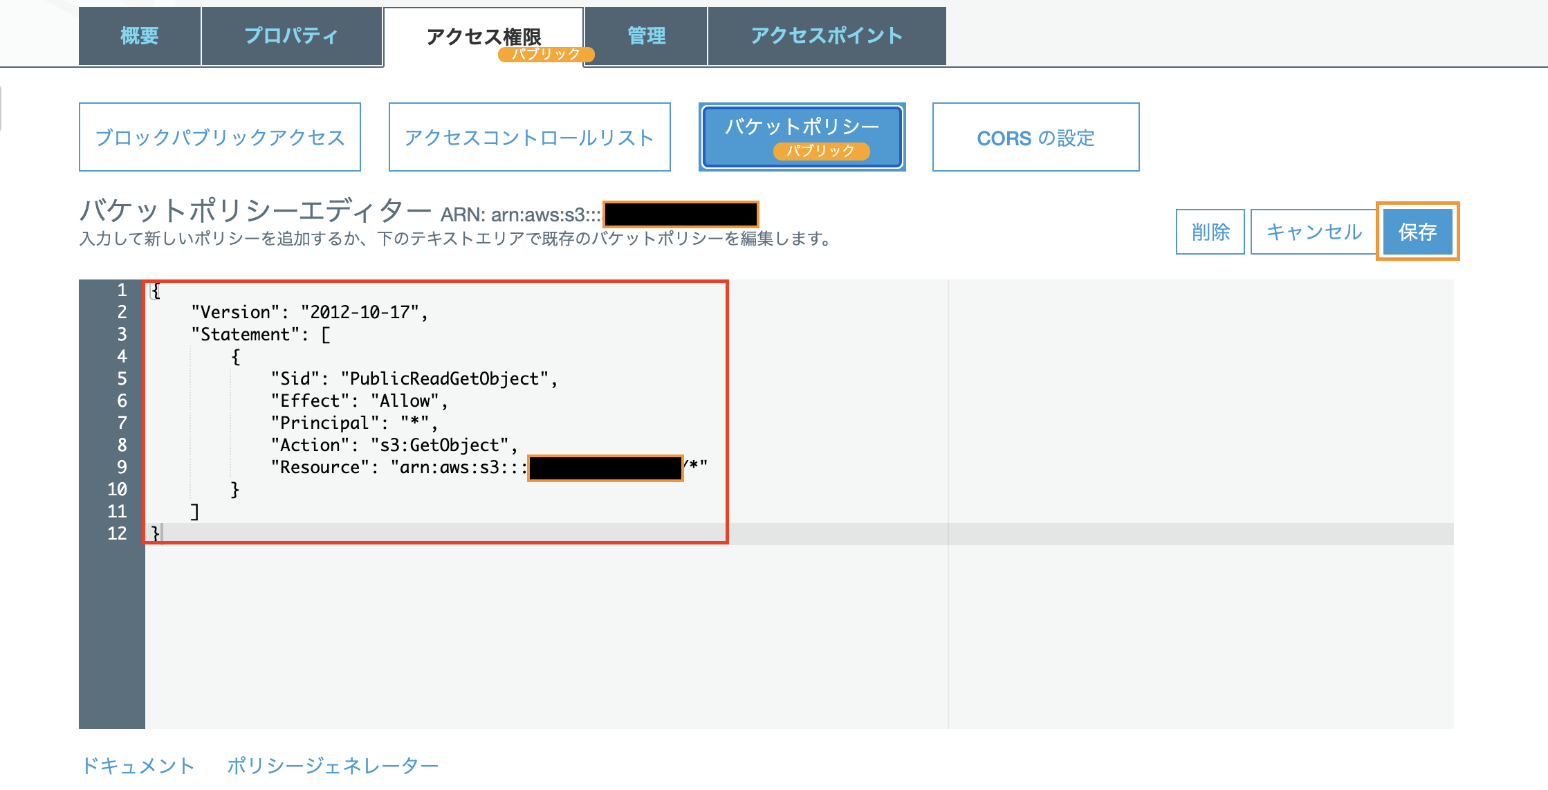
Task: Select the アクセス権限 tab
Action: pyautogui.click(x=483, y=35)
